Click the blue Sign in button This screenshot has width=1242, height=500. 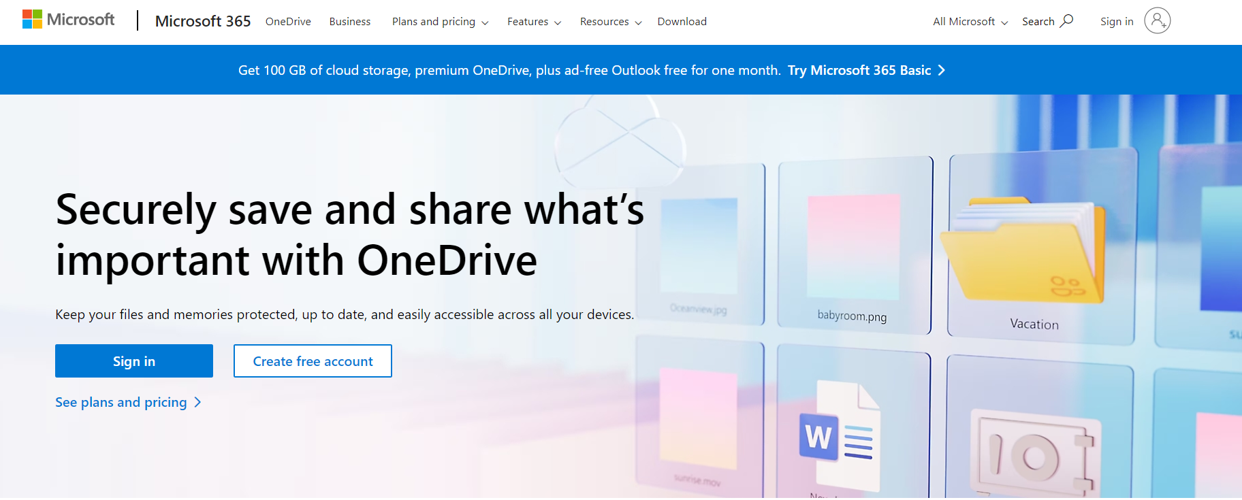(x=134, y=361)
